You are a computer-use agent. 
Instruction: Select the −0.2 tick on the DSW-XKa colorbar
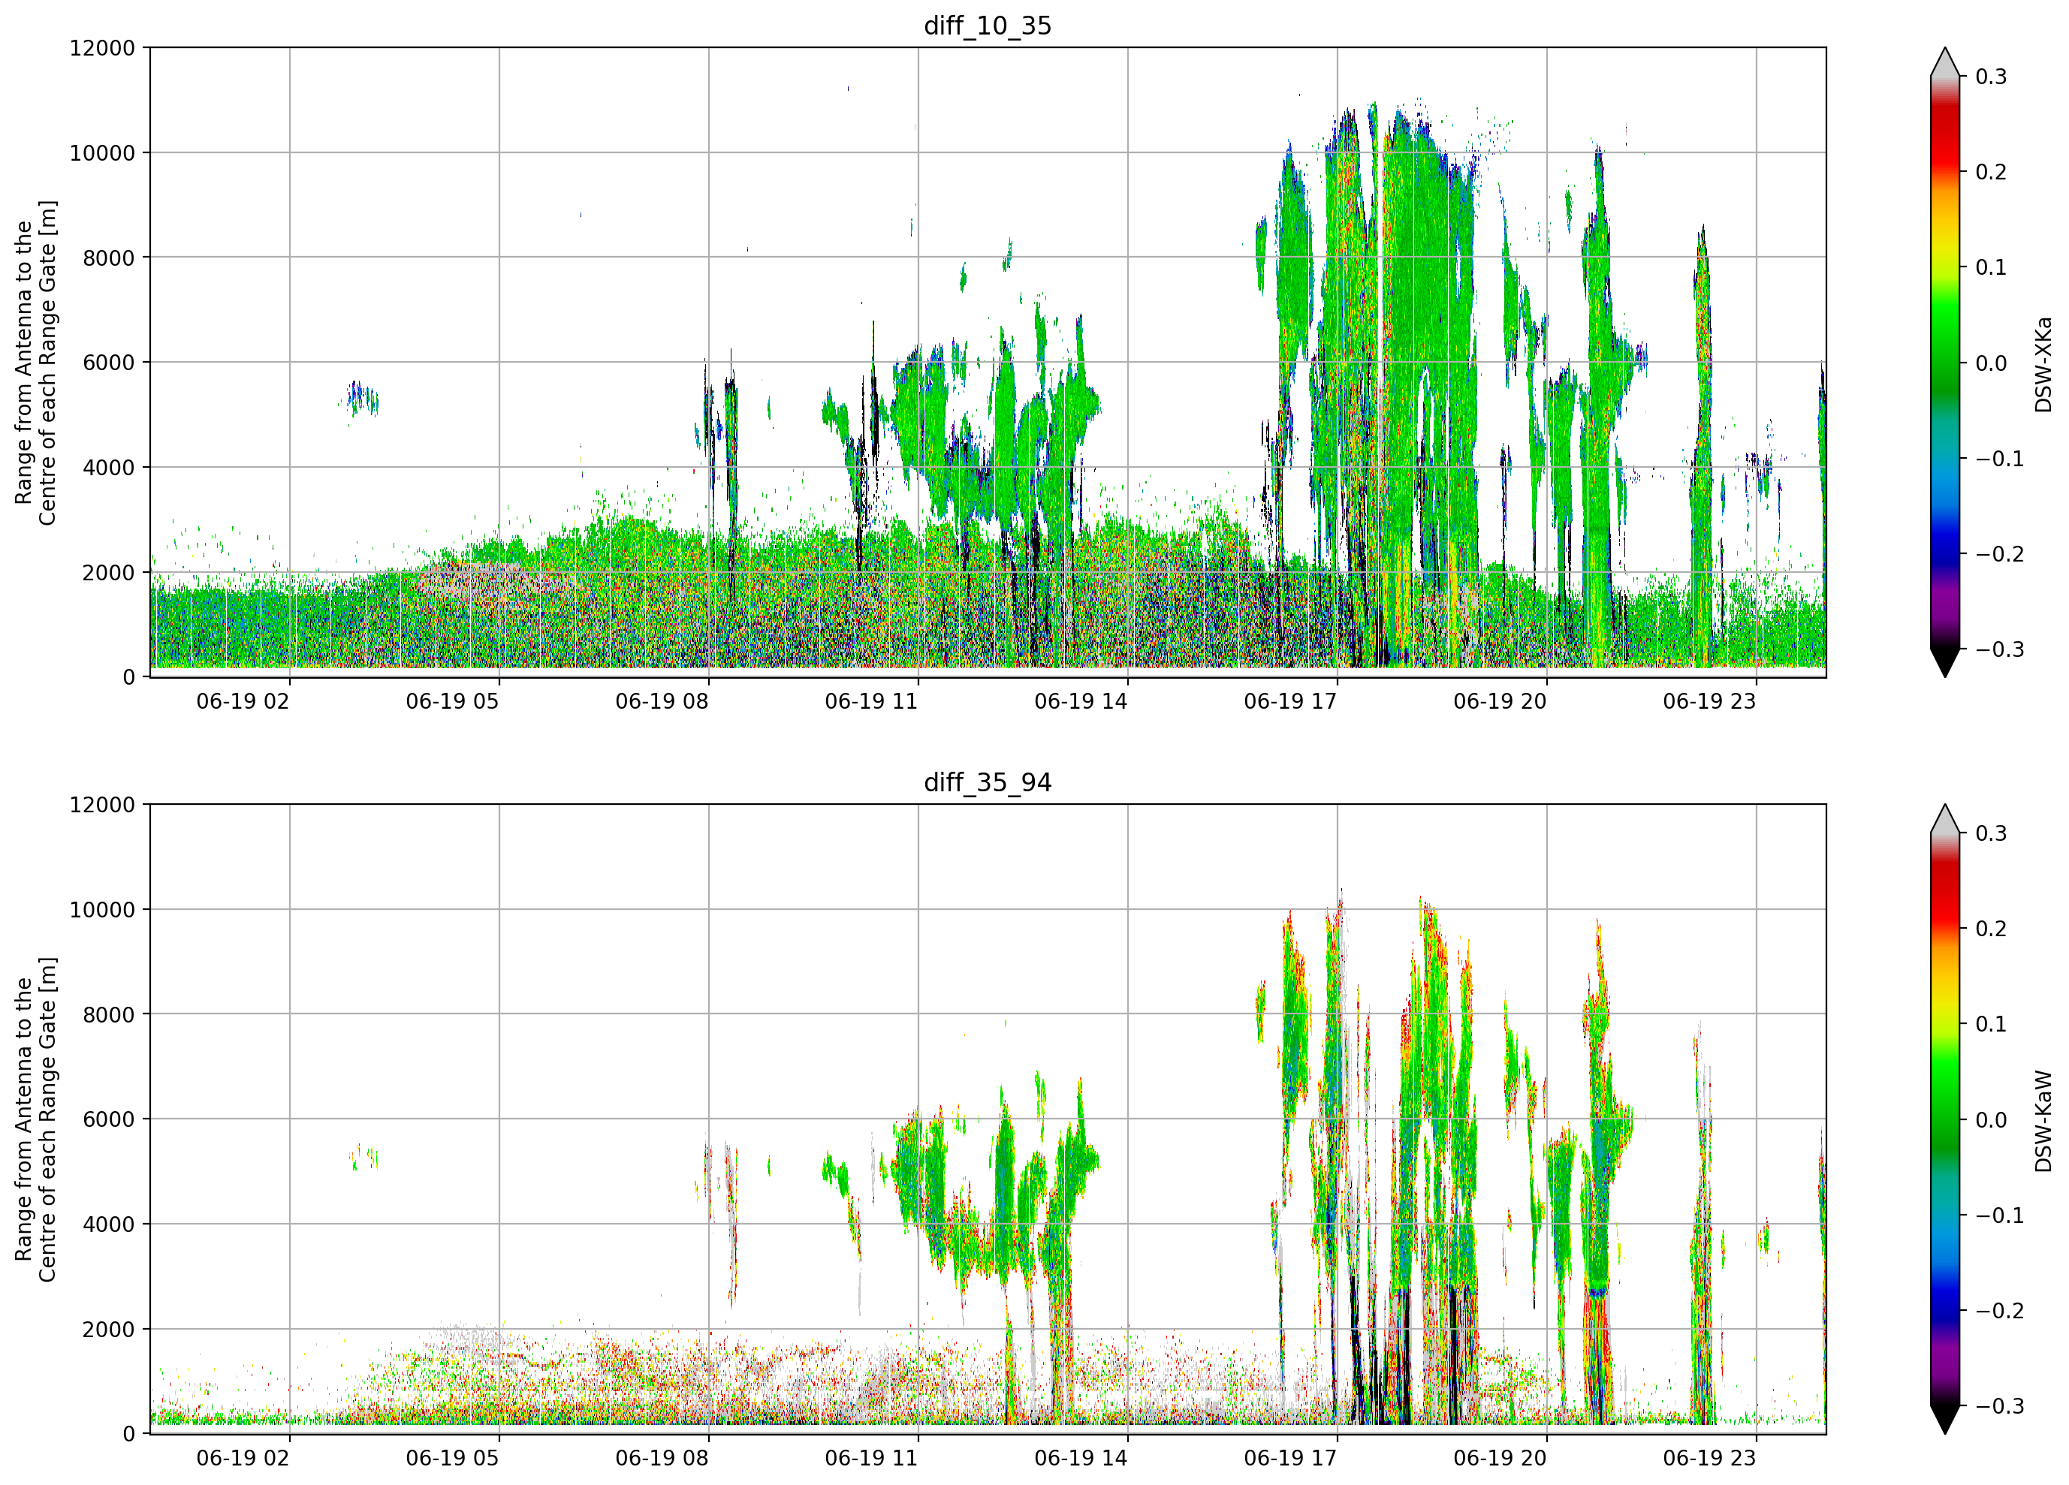pos(2000,555)
